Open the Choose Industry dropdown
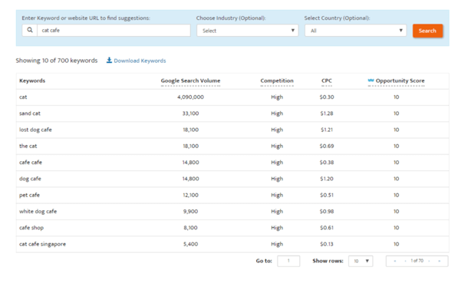 (x=248, y=31)
